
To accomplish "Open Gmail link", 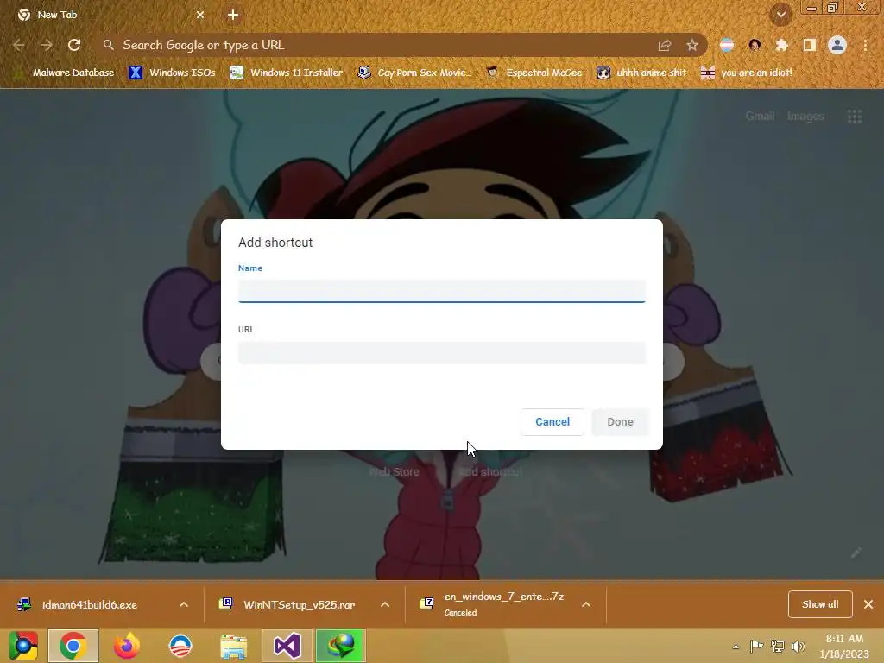I will click(760, 117).
